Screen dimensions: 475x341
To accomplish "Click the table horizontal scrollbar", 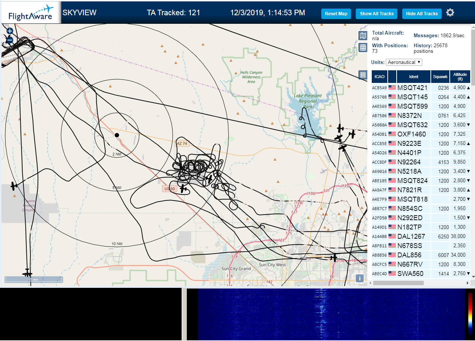I will click(x=398, y=283).
